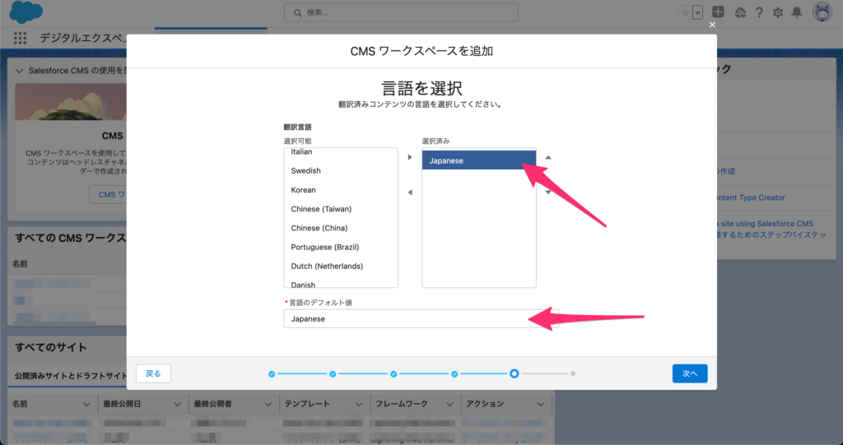This screenshot has width=843, height=445.
Task: Go to fourth completed progress step
Action: (454, 373)
